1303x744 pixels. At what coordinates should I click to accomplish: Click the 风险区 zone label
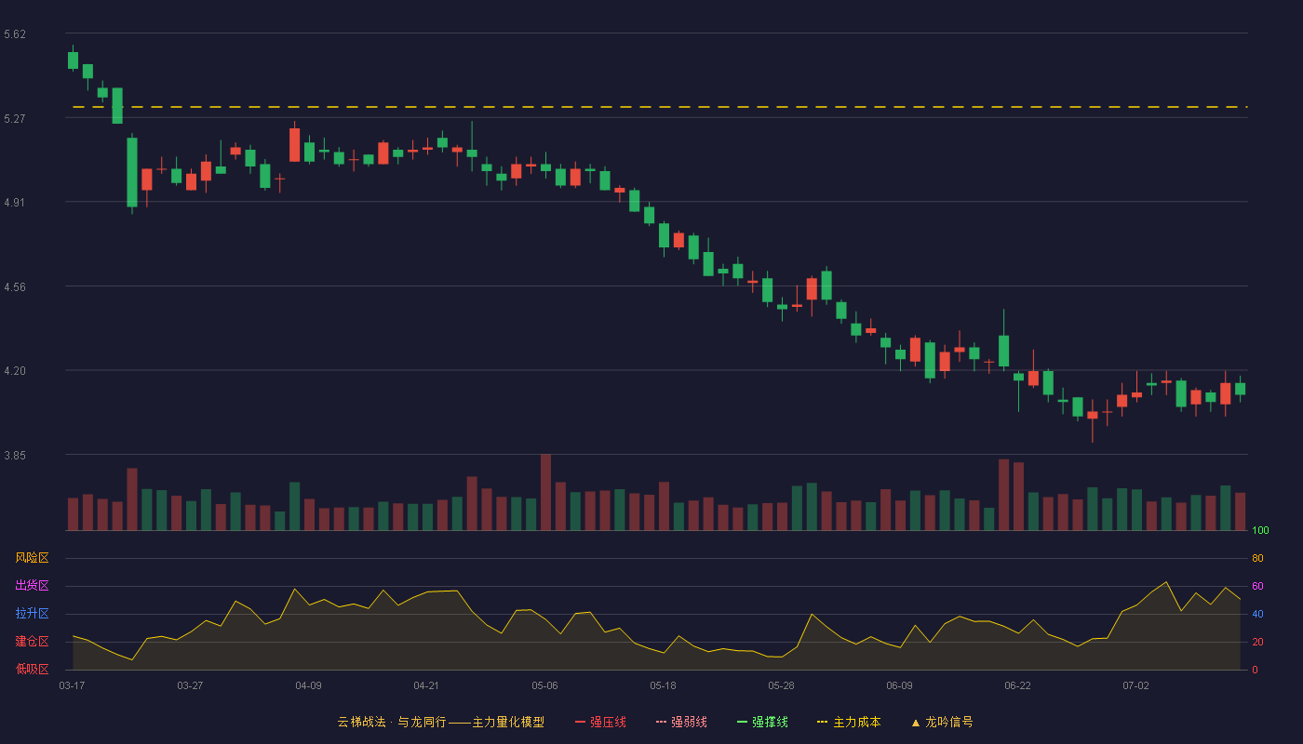pos(32,558)
